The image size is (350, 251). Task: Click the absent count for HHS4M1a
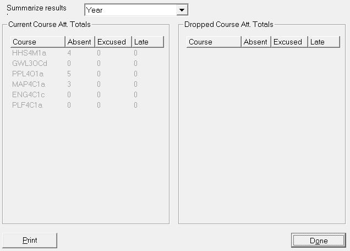[x=69, y=53]
